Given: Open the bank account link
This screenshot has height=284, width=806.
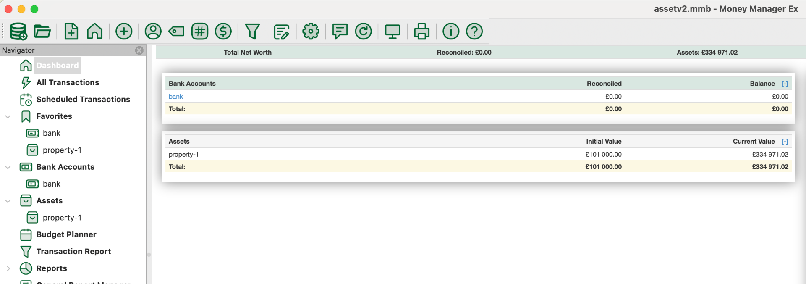Looking at the screenshot, I should pos(176,97).
